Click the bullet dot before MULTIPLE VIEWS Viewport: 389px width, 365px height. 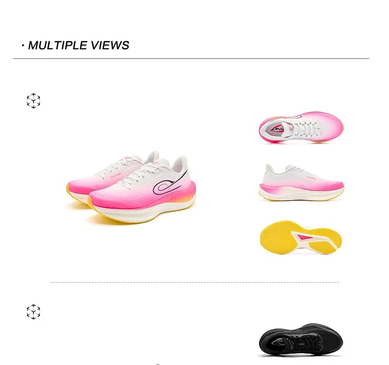click(x=23, y=45)
